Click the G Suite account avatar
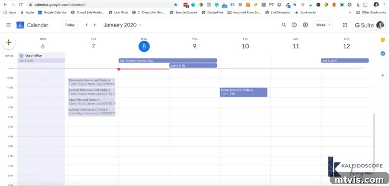389x186 pixels. (380, 25)
